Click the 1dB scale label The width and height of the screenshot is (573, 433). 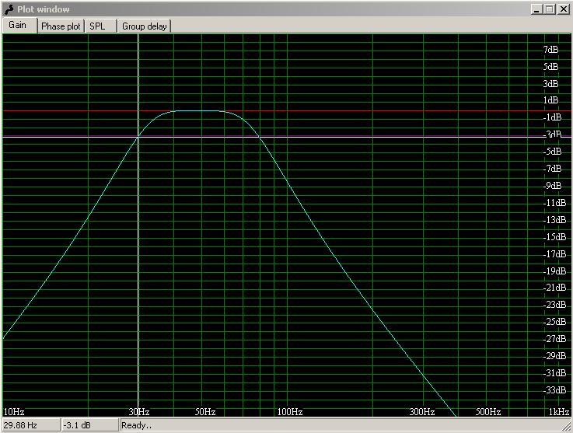tap(550, 100)
